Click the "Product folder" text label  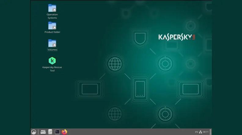click(x=52, y=32)
